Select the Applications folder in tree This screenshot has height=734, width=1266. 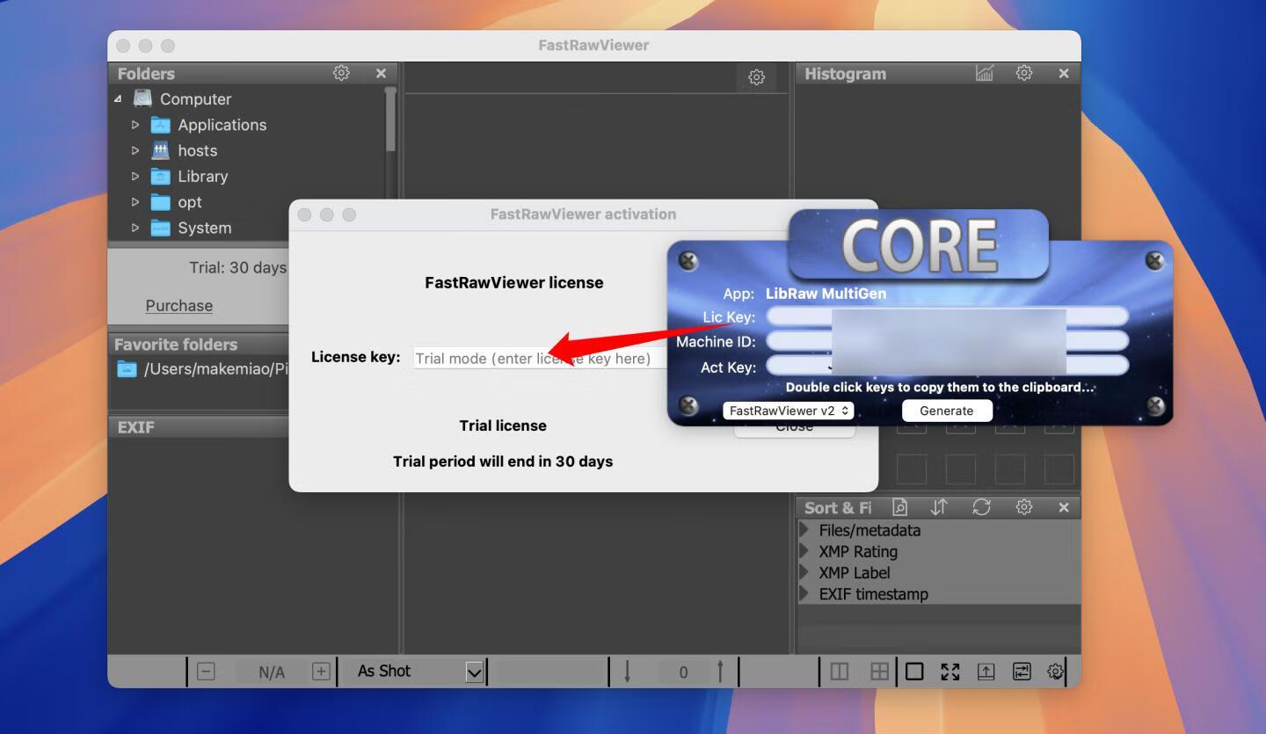[222, 125]
